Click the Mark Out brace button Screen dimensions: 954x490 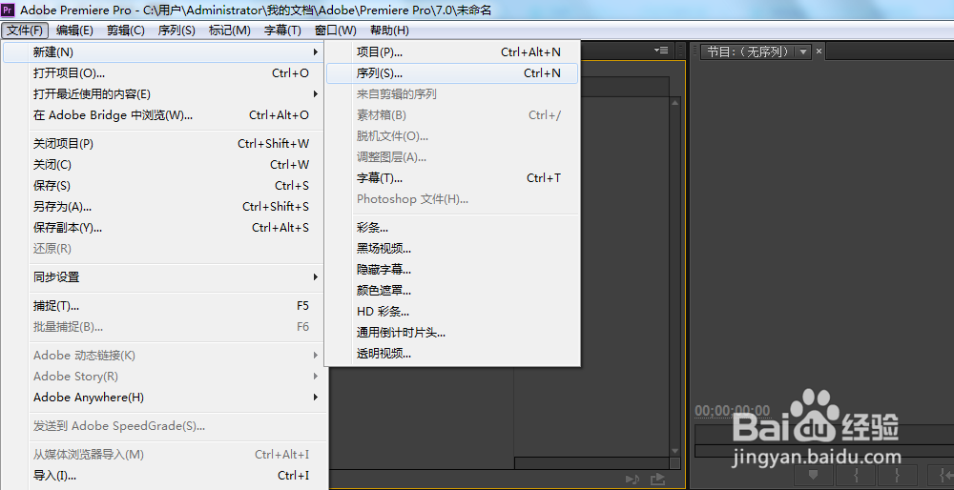point(898,476)
